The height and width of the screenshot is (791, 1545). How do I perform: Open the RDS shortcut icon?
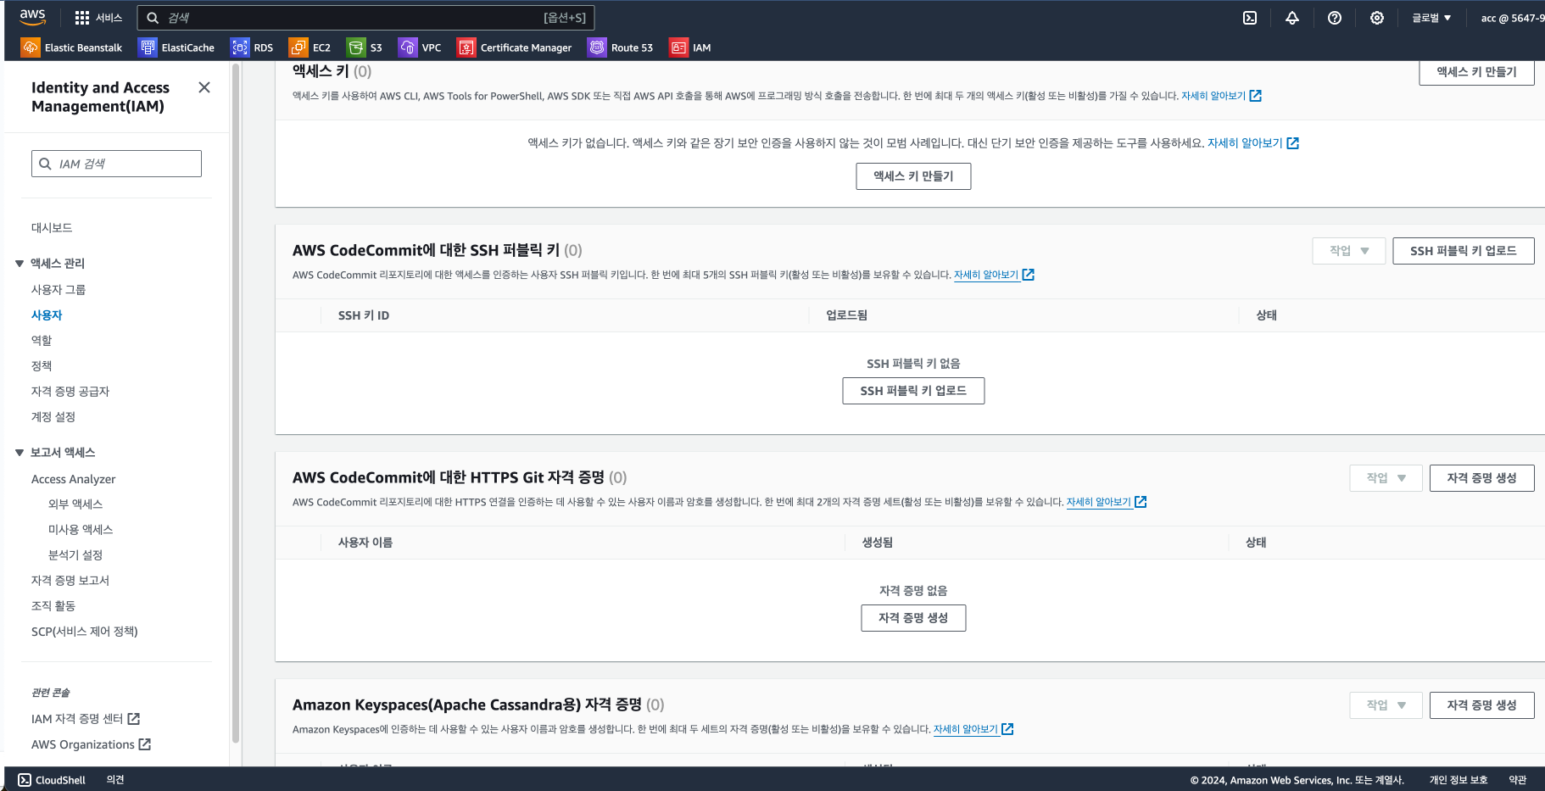240,47
